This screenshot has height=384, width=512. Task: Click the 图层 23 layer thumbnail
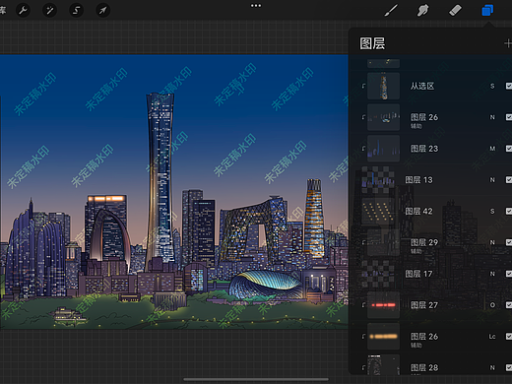(383, 149)
